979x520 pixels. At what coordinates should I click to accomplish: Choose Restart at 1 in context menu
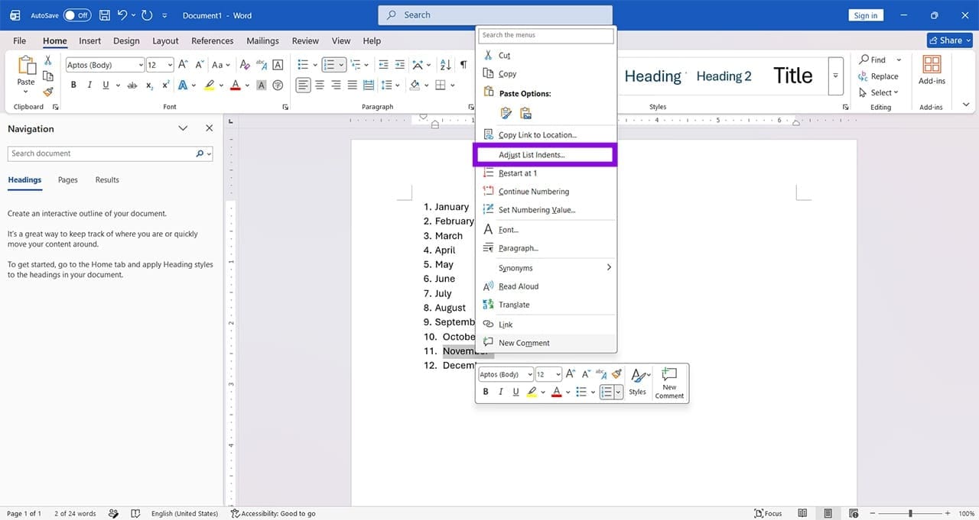pos(545,173)
